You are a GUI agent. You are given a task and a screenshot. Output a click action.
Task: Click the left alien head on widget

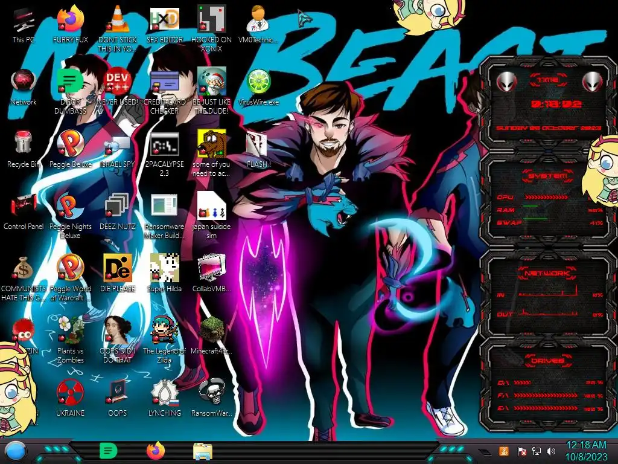pos(507,82)
